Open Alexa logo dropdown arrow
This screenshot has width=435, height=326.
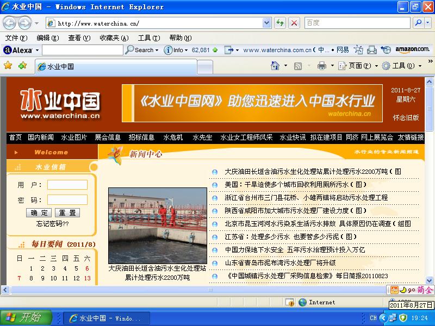[37, 50]
